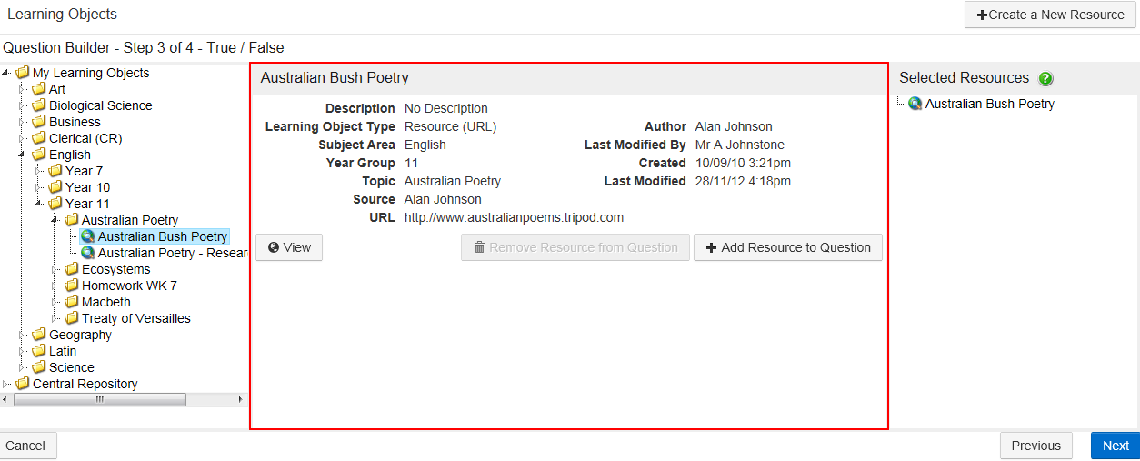Collapse the Year 11 folder node
This screenshot has height=461, width=1140.
[x=39, y=204]
